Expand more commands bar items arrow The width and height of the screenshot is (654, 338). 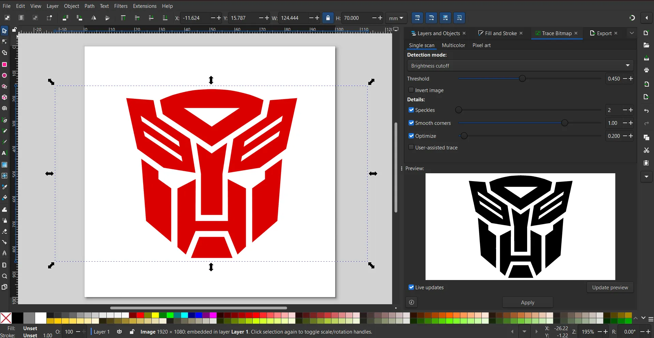646,177
